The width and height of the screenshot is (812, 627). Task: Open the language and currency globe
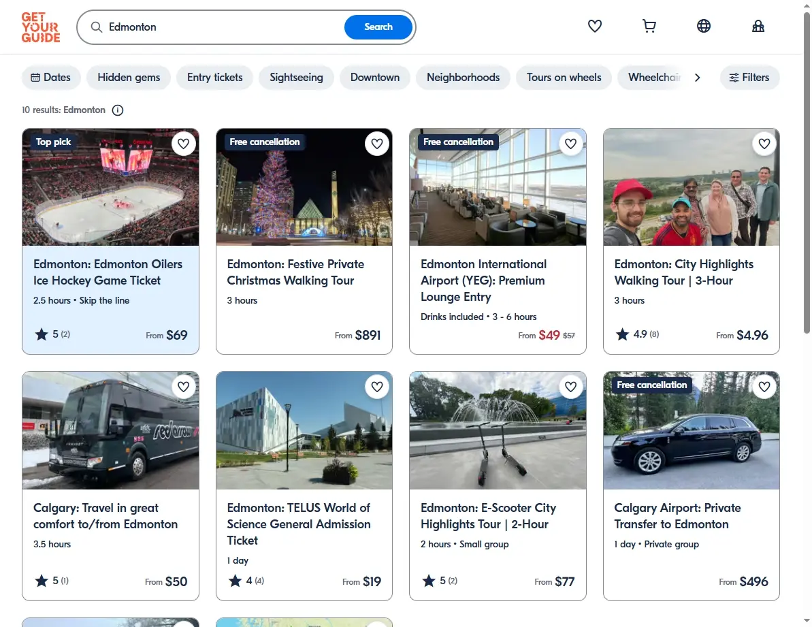703,26
